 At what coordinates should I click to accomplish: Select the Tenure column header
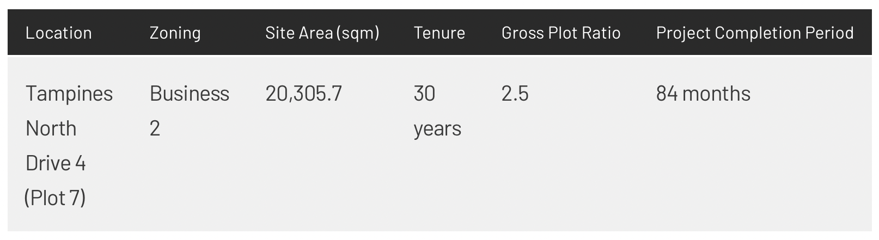pyautogui.click(x=439, y=33)
